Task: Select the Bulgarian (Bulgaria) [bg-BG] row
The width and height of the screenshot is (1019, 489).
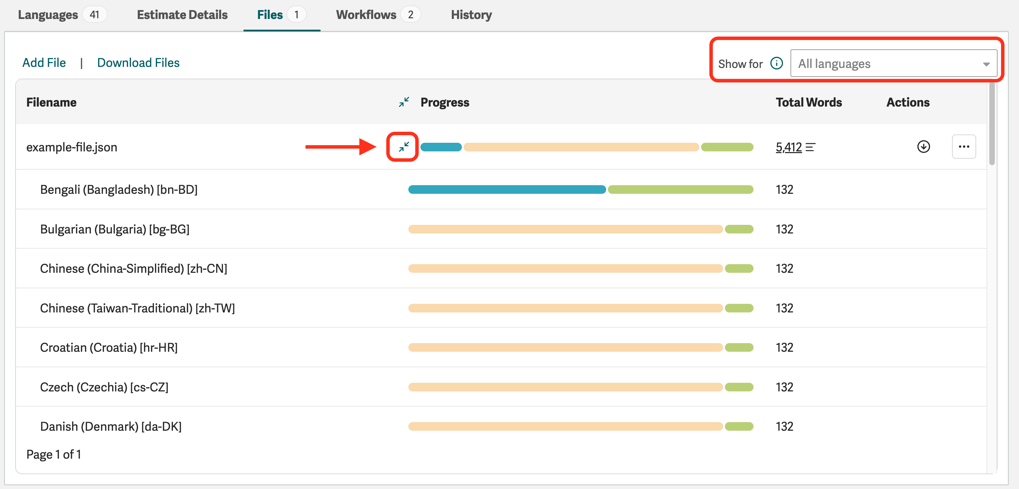Action: click(x=501, y=229)
